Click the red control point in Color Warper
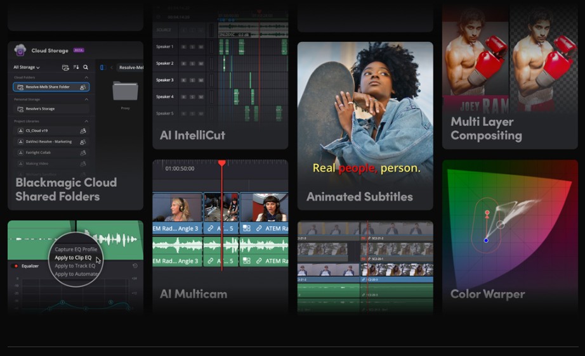 (x=487, y=213)
